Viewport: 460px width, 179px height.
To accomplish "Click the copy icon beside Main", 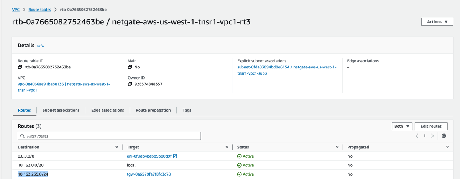I will (x=130, y=67).
